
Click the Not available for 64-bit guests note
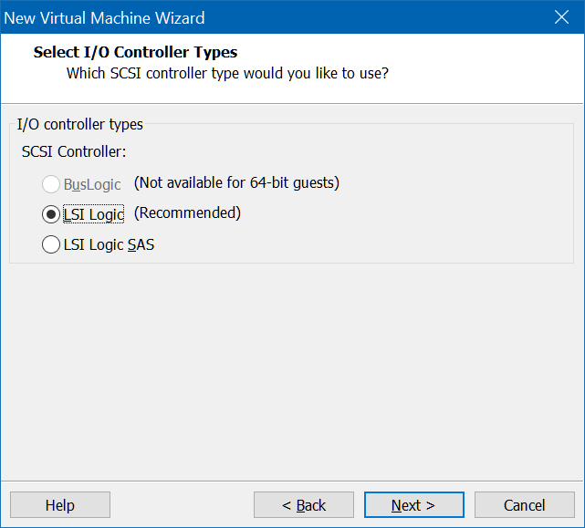coord(236,182)
